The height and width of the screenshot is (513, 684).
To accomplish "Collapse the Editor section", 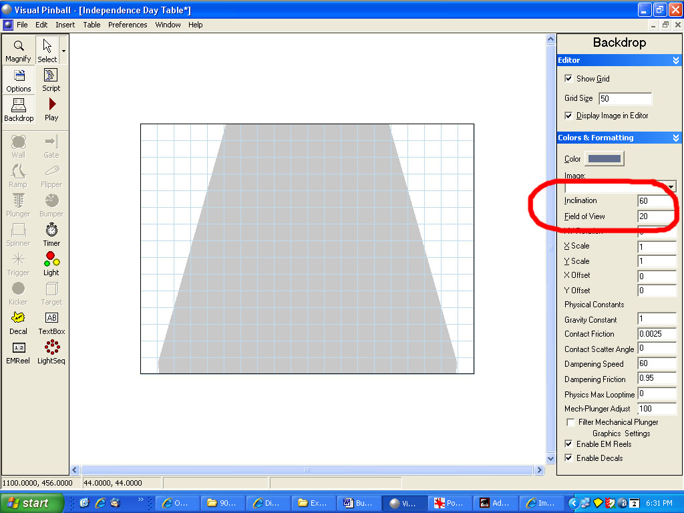I will pyautogui.click(x=676, y=60).
